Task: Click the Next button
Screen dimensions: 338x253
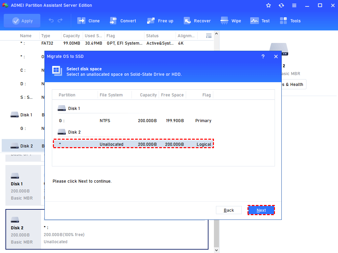Action: click(x=261, y=210)
